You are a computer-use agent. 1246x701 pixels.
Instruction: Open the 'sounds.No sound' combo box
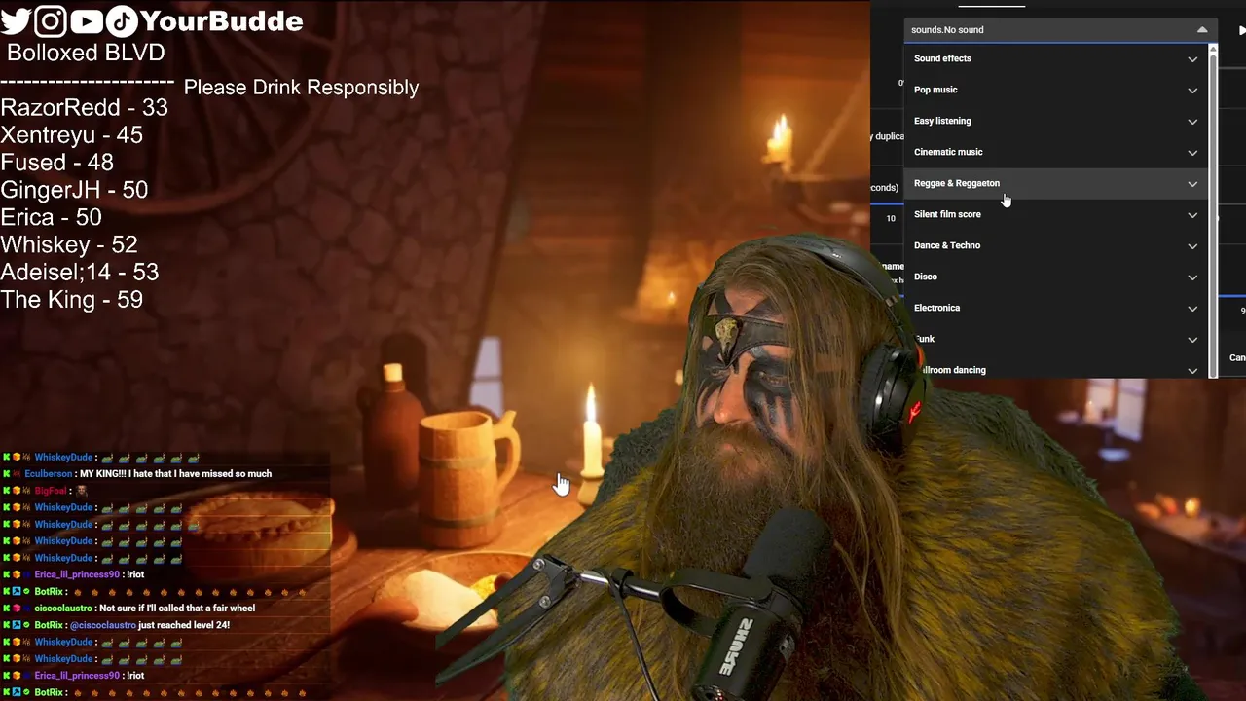point(1059,30)
